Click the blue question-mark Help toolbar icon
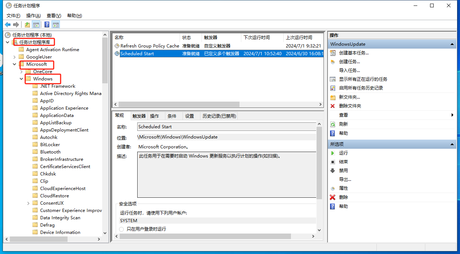The image size is (460, 254). click(x=47, y=25)
